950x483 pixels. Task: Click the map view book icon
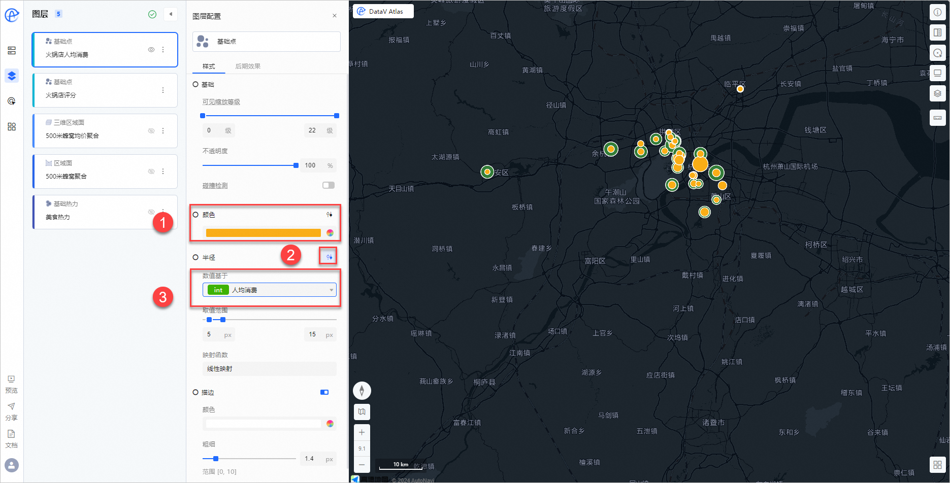tap(362, 412)
